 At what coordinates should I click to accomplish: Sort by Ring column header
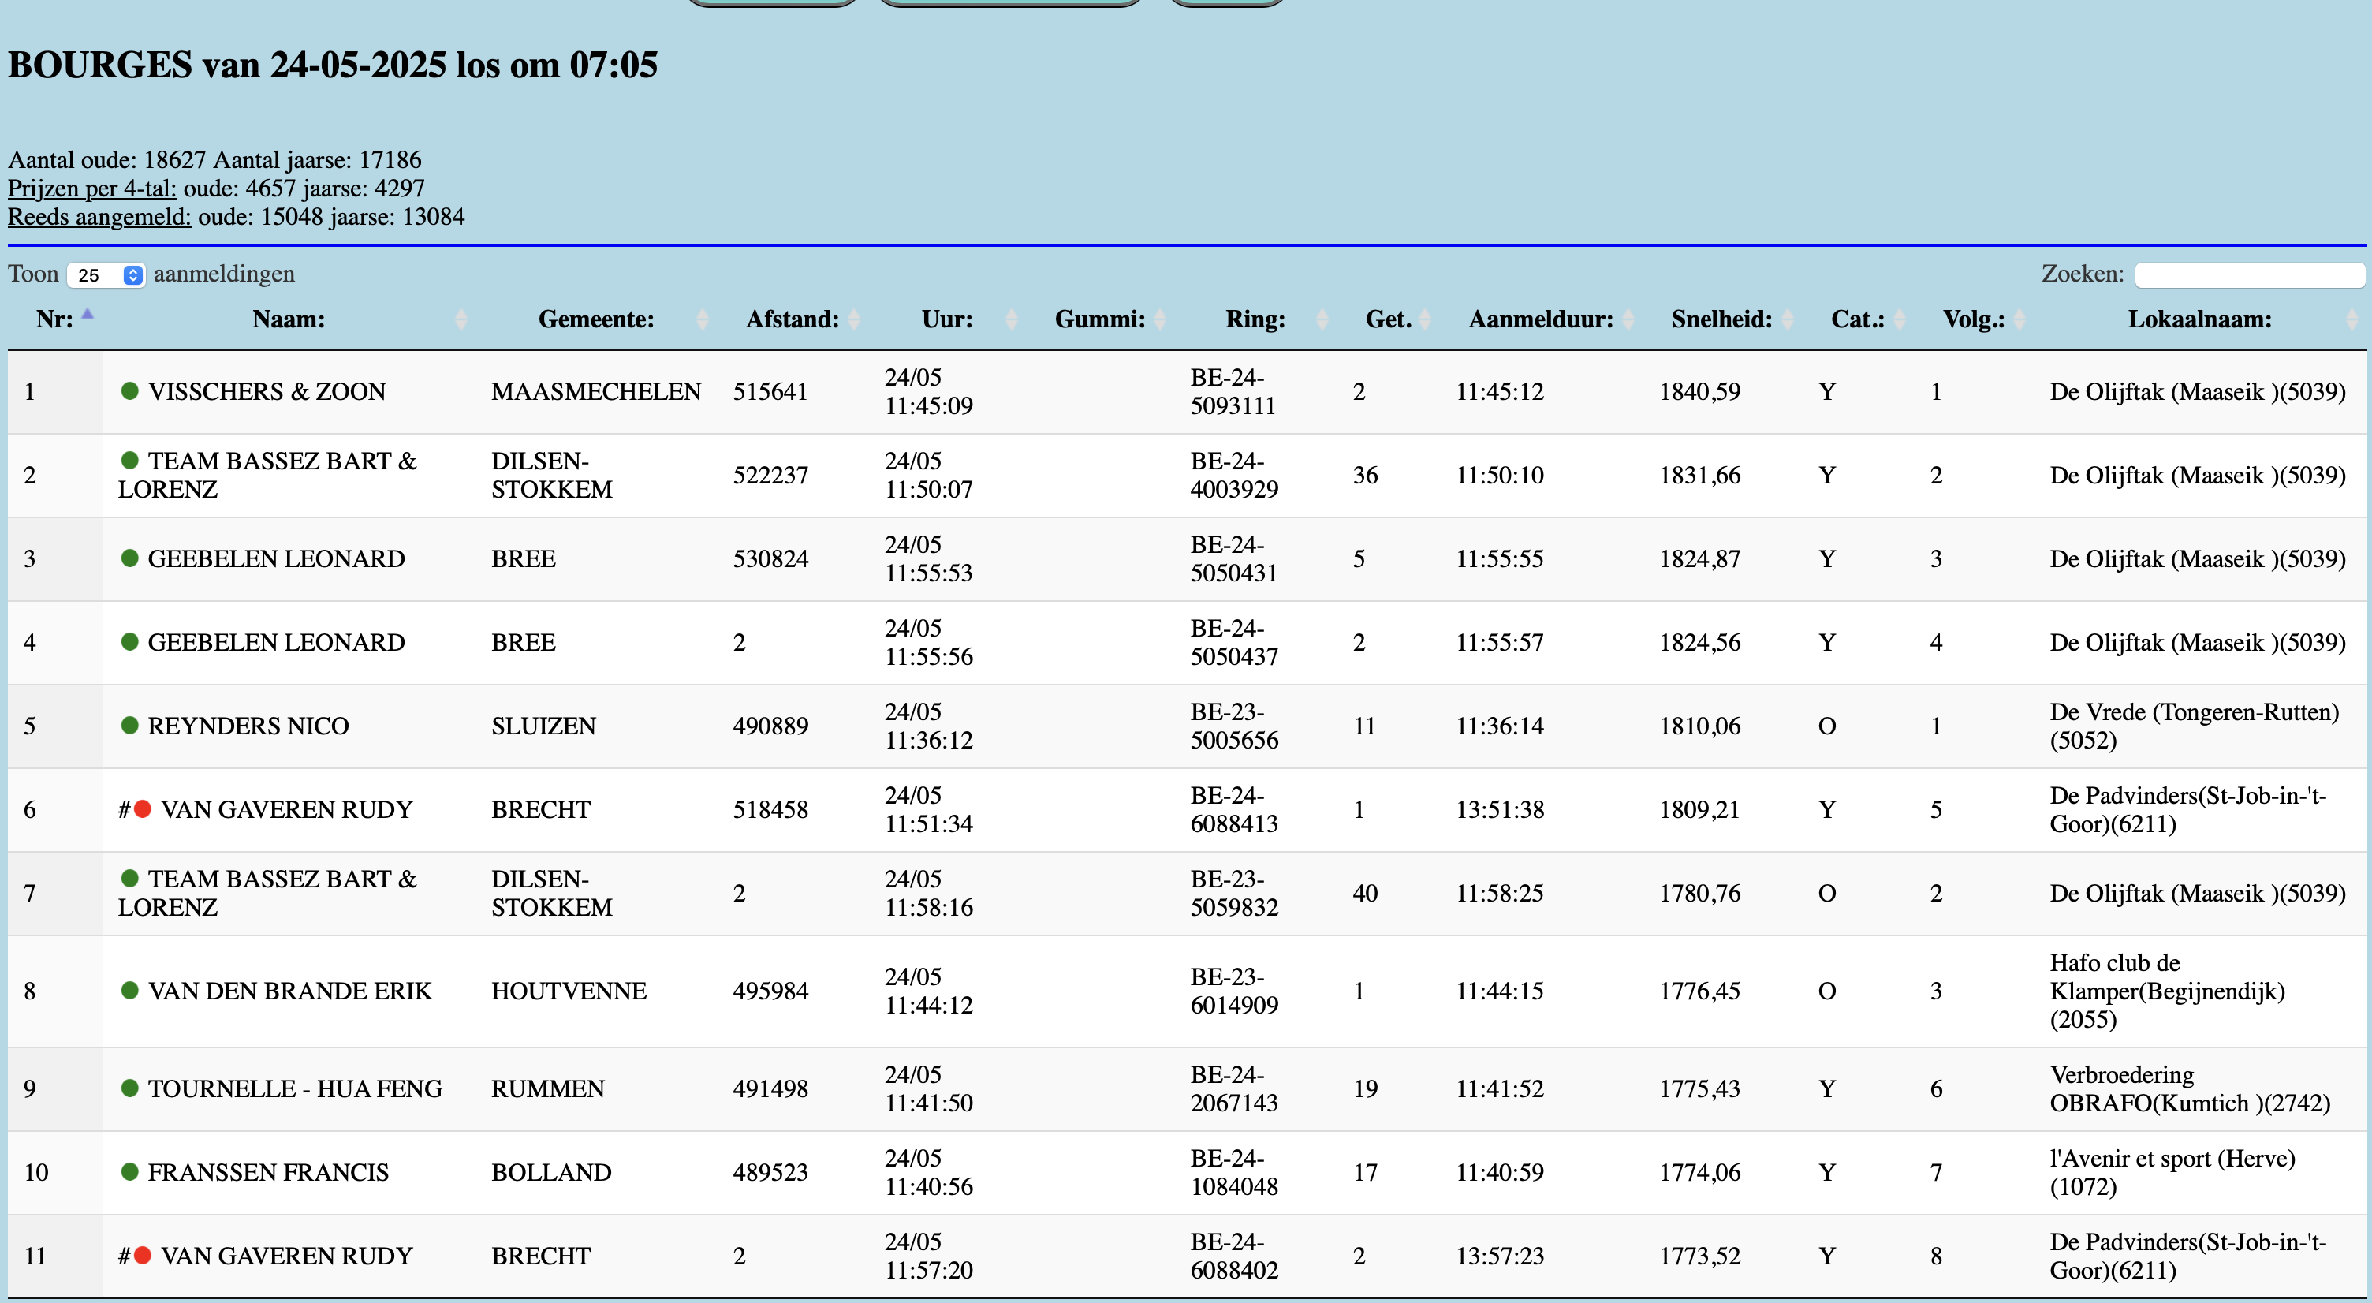[x=1255, y=319]
